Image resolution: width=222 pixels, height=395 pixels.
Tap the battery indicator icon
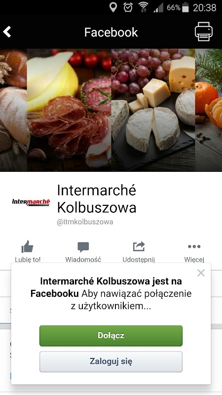coord(185,7)
